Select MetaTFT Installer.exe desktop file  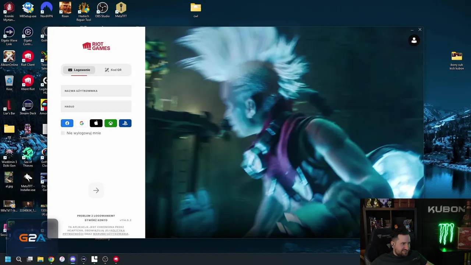[28, 182]
